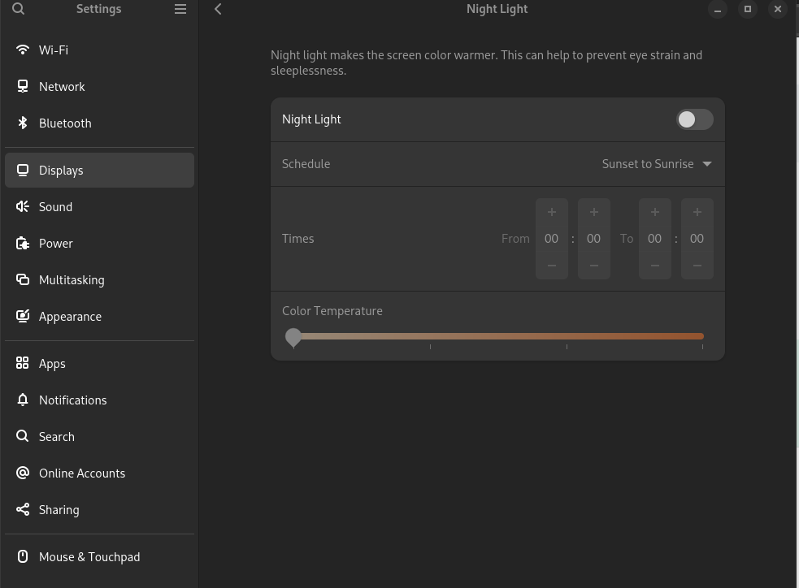Click the From minutes field

coord(593,239)
